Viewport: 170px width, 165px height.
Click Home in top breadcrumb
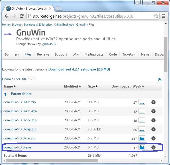[x=6, y=25]
